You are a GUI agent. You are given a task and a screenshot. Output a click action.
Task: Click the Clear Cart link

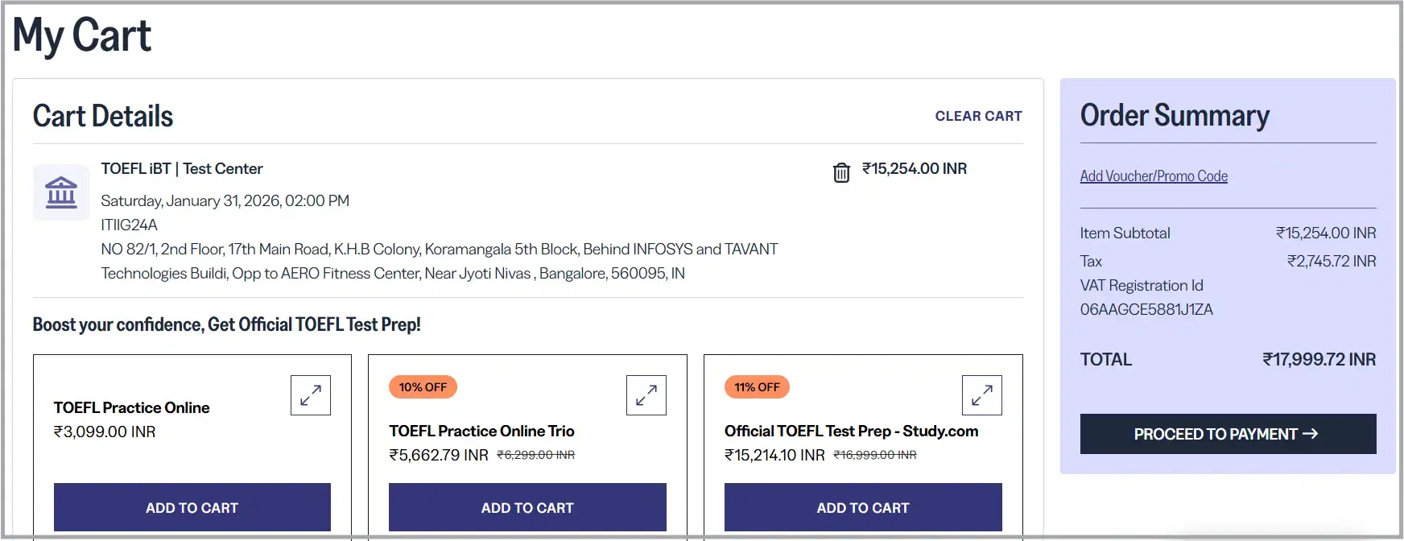978,116
